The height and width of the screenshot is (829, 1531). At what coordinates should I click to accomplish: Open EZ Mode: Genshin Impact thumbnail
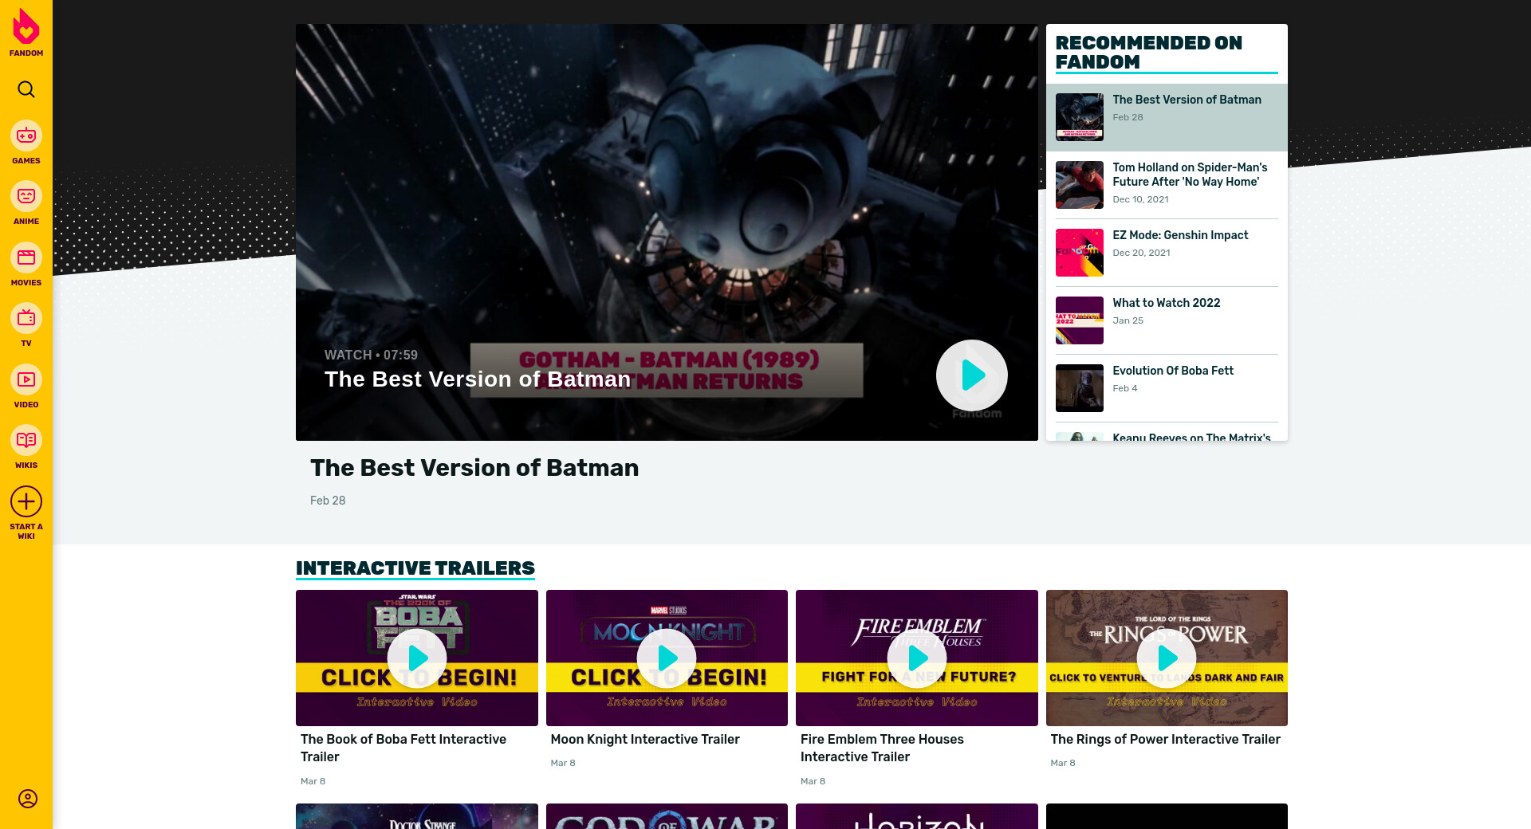[x=1080, y=253]
